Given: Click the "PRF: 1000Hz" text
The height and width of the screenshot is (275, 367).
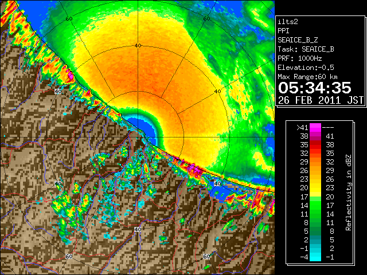Looking at the screenshot, I should pos(299,58).
